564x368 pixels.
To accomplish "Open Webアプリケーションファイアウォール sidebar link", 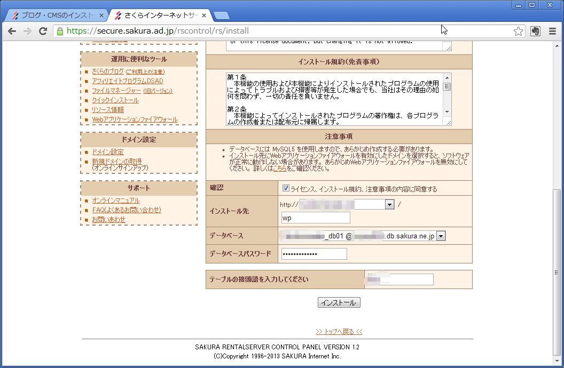I will coord(135,119).
